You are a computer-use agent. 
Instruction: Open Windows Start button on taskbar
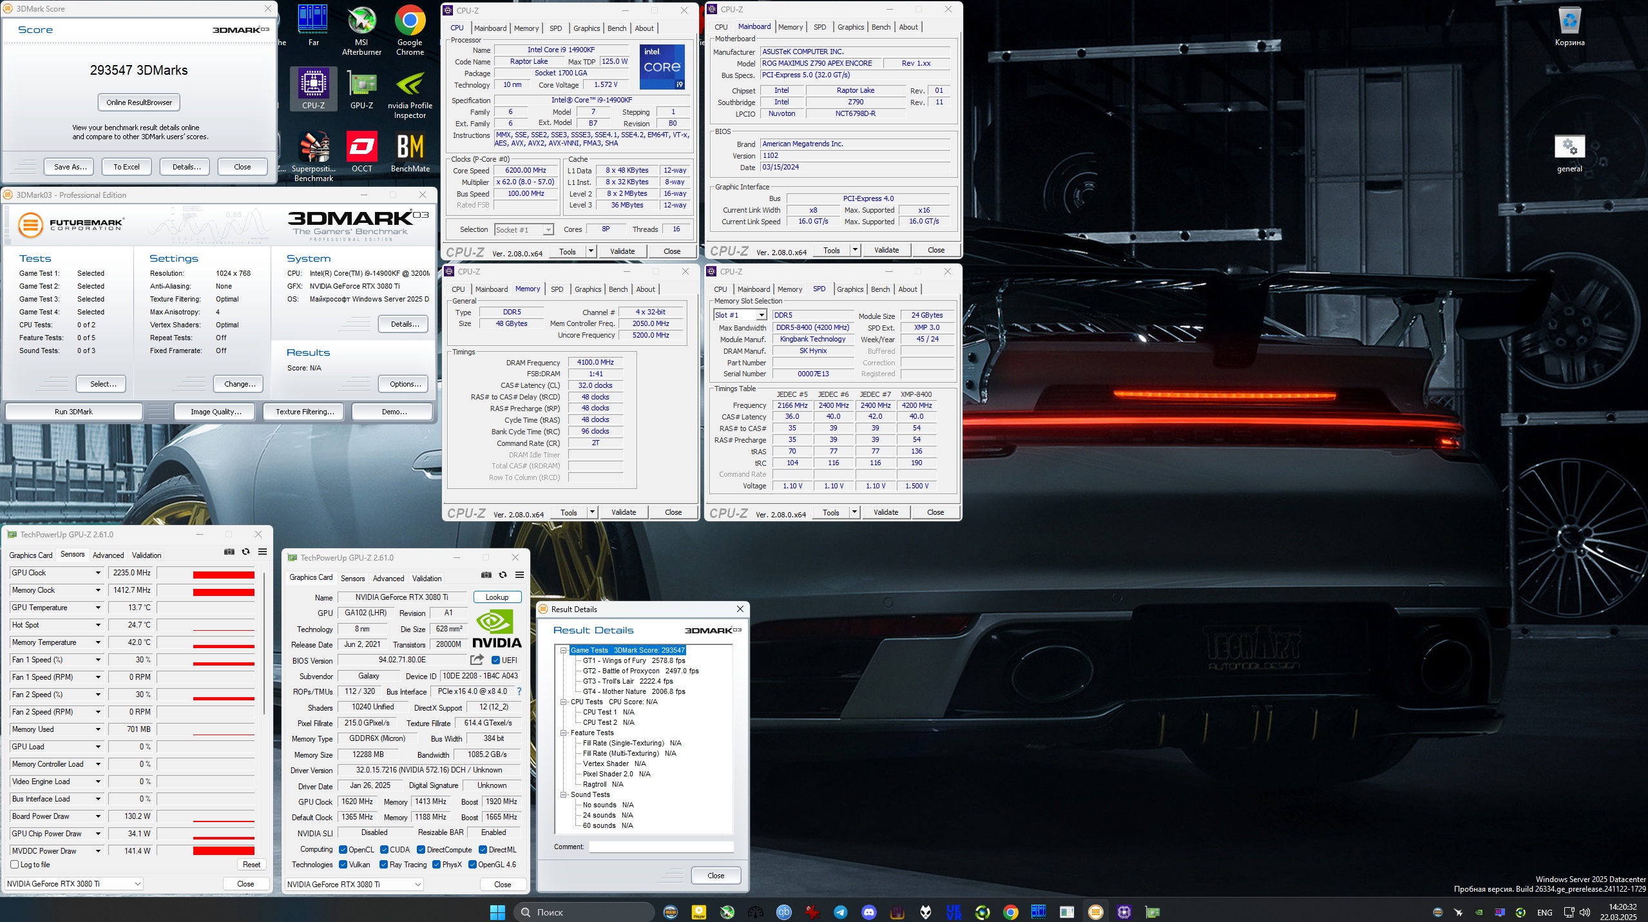(x=497, y=912)
